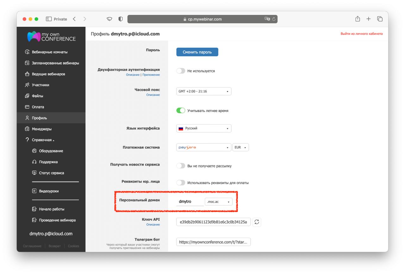This screenshot has height=274, width=405.
Task: Open the Paysera payment system dropdown
Action: [x=204, y=147]
